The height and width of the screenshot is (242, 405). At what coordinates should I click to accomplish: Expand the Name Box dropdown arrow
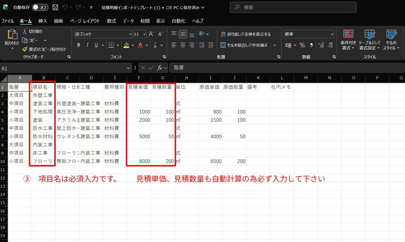129,68
